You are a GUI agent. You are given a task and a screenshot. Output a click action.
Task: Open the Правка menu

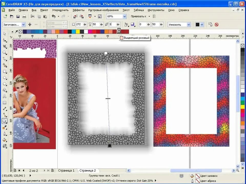coord(23,10)
